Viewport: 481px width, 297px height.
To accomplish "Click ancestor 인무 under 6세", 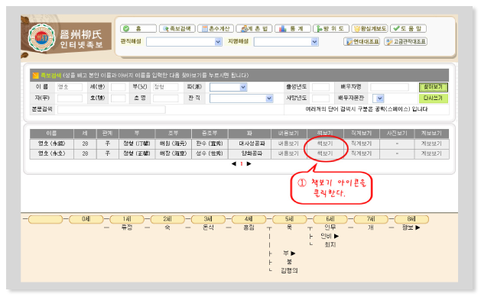I will point(330,228).
